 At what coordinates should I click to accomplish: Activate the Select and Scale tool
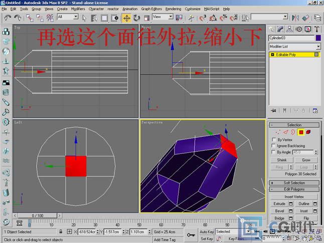(146, 18)
